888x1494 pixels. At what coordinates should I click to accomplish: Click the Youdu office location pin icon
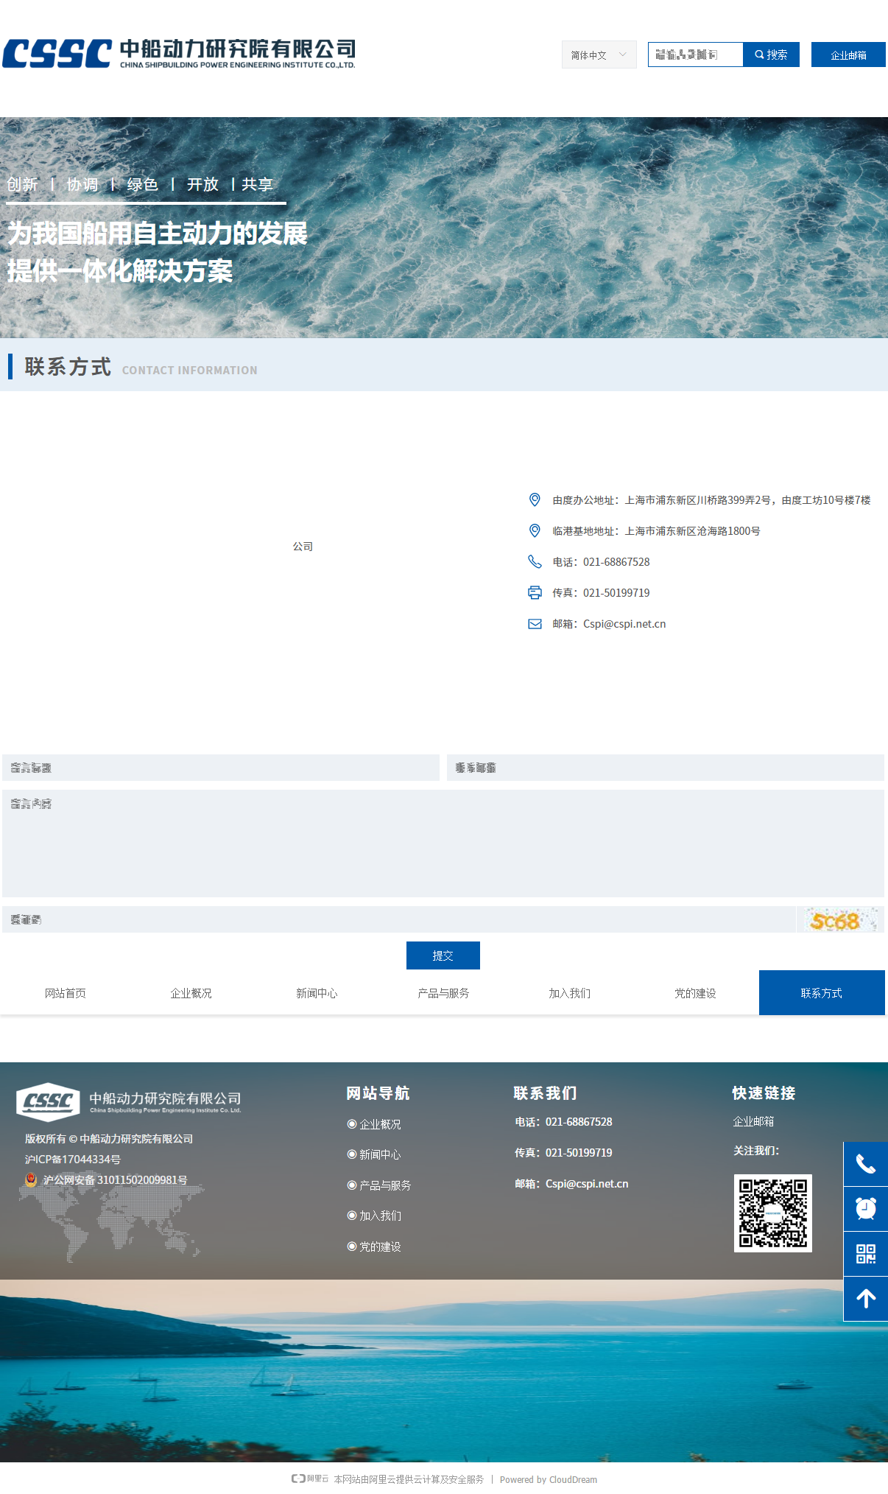535,500
